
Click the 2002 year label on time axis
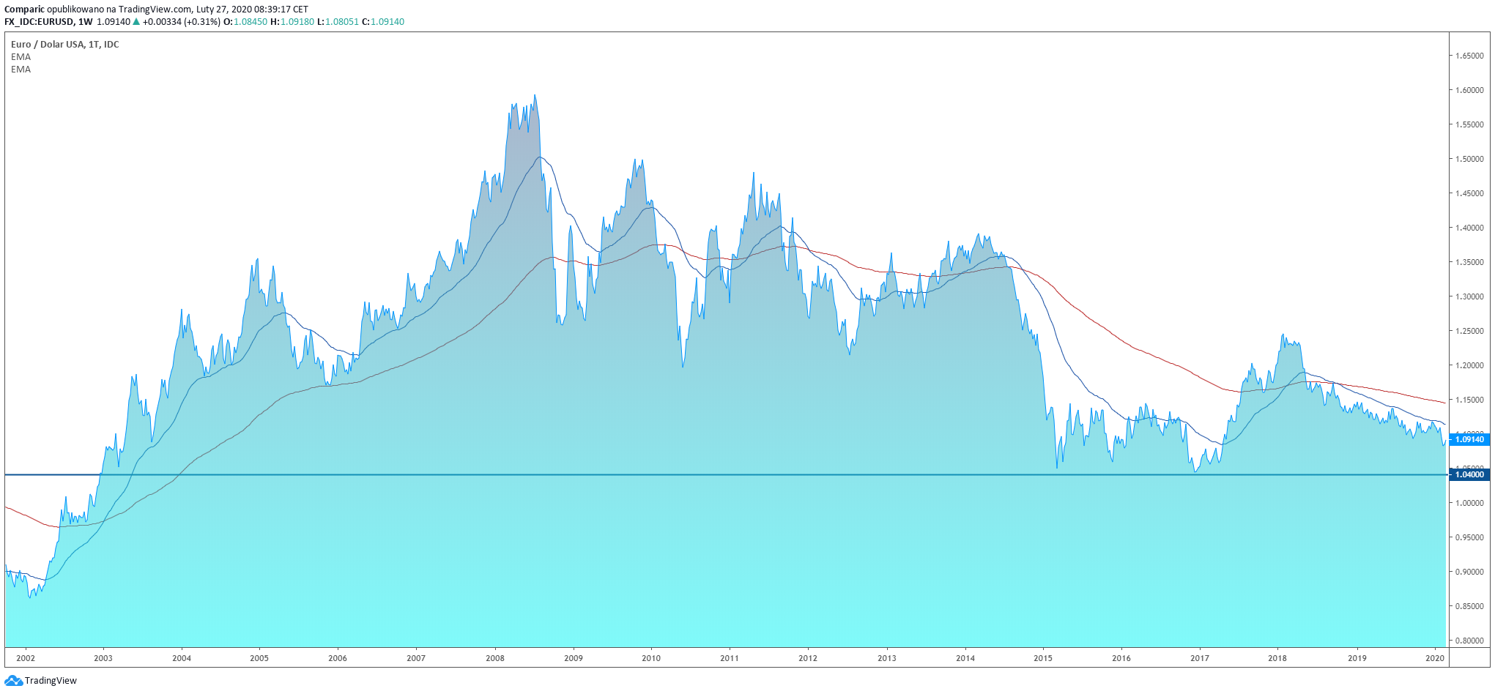click(26, 658)
